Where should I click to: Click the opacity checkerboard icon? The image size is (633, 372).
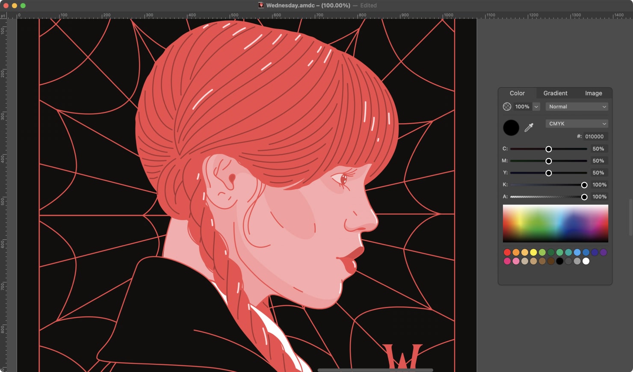pyautogui.click(x=507, y=106)
